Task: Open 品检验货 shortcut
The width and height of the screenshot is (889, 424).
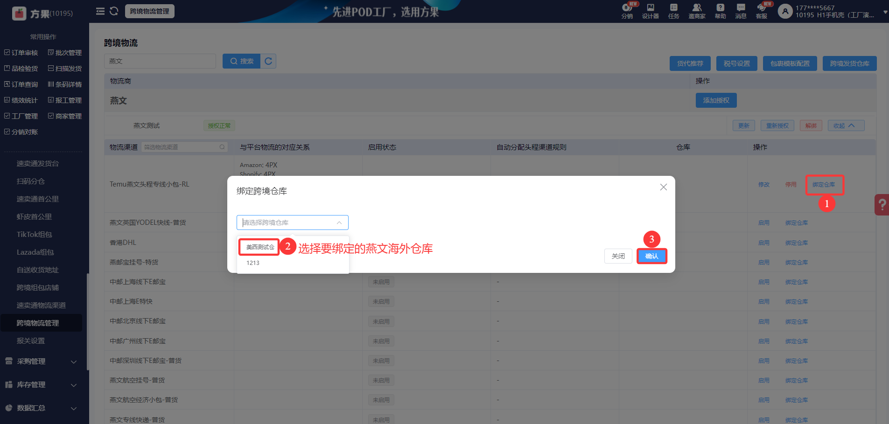Action: (21, 69)
